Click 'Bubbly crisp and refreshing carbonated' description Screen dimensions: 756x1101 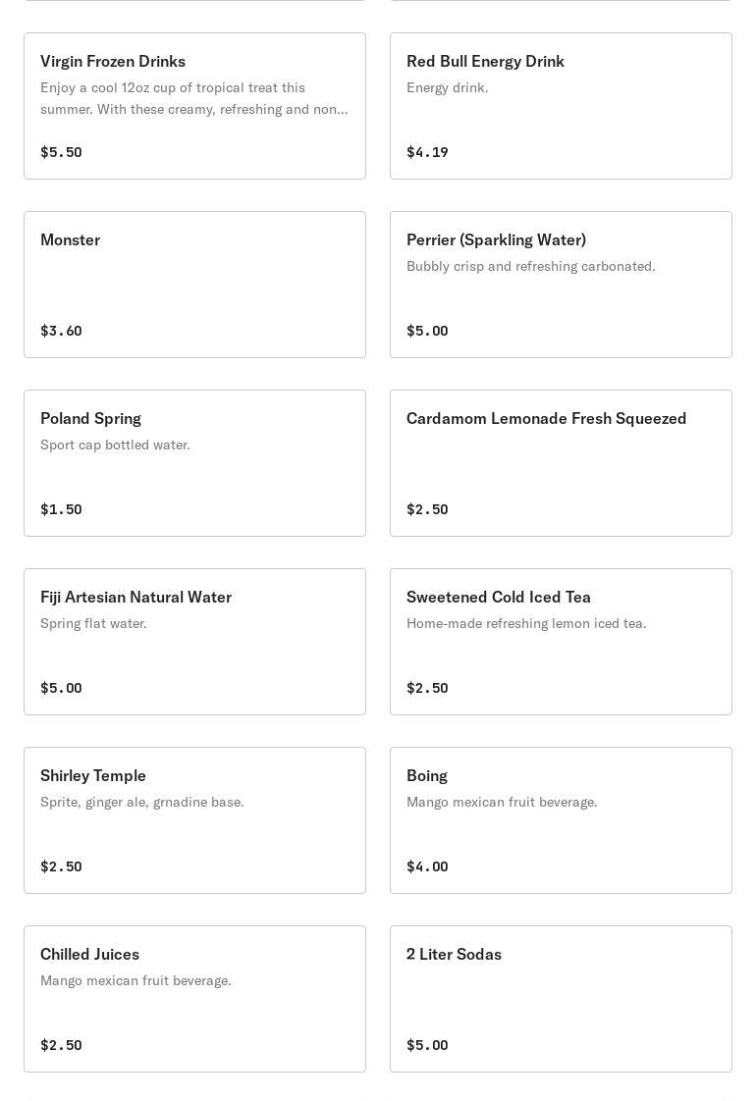tap(530, 266)
